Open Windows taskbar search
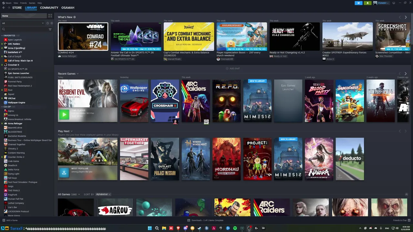 (157, 228)
